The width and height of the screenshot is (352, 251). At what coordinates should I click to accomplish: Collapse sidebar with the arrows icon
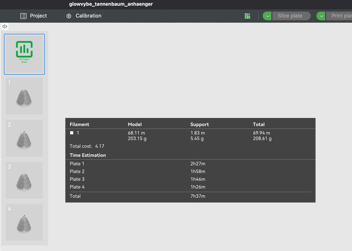coord(5,27)
